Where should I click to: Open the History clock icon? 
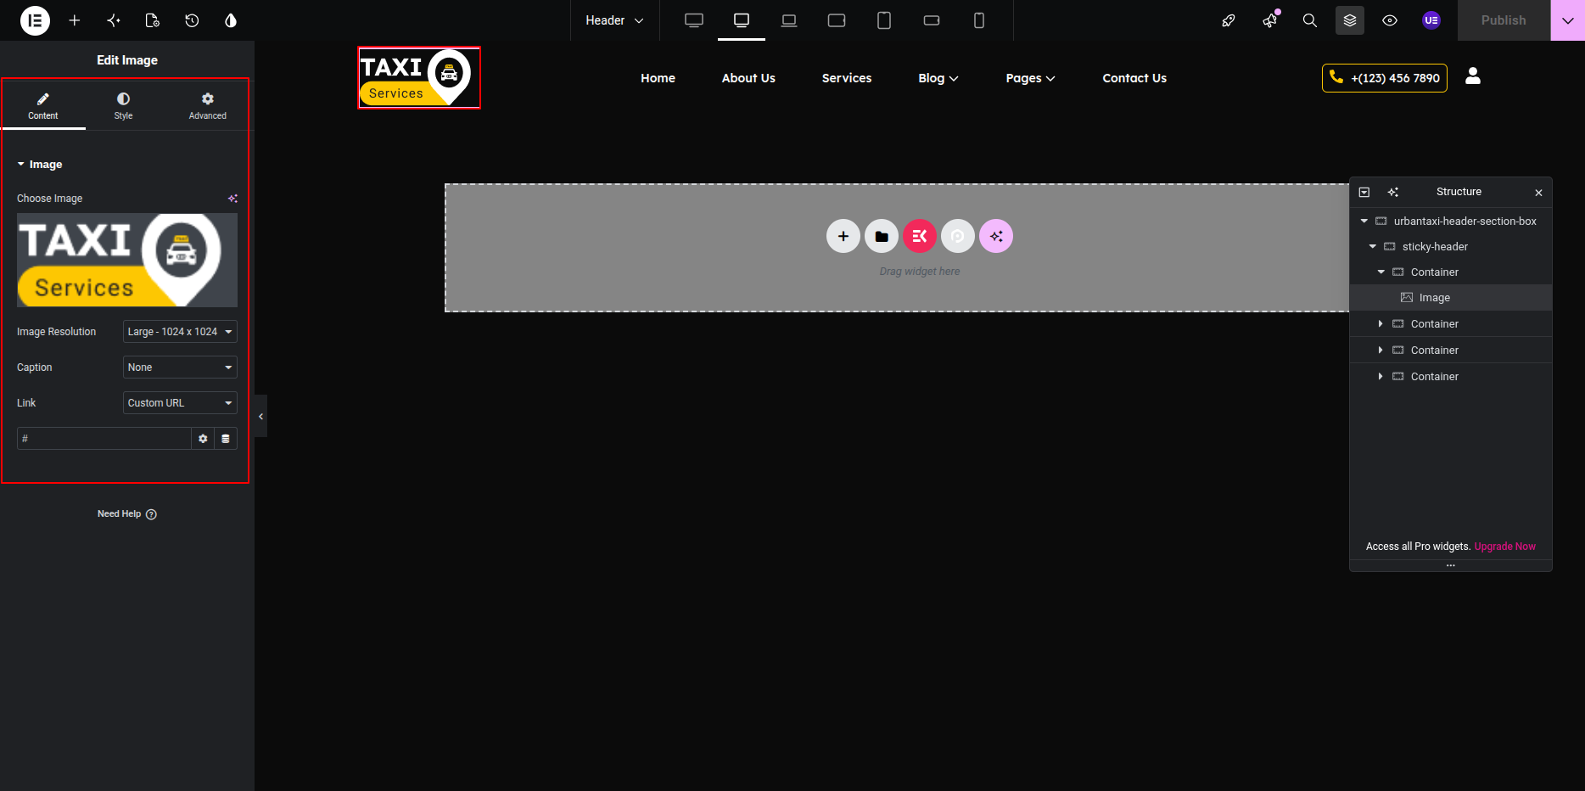pos(192,20)
